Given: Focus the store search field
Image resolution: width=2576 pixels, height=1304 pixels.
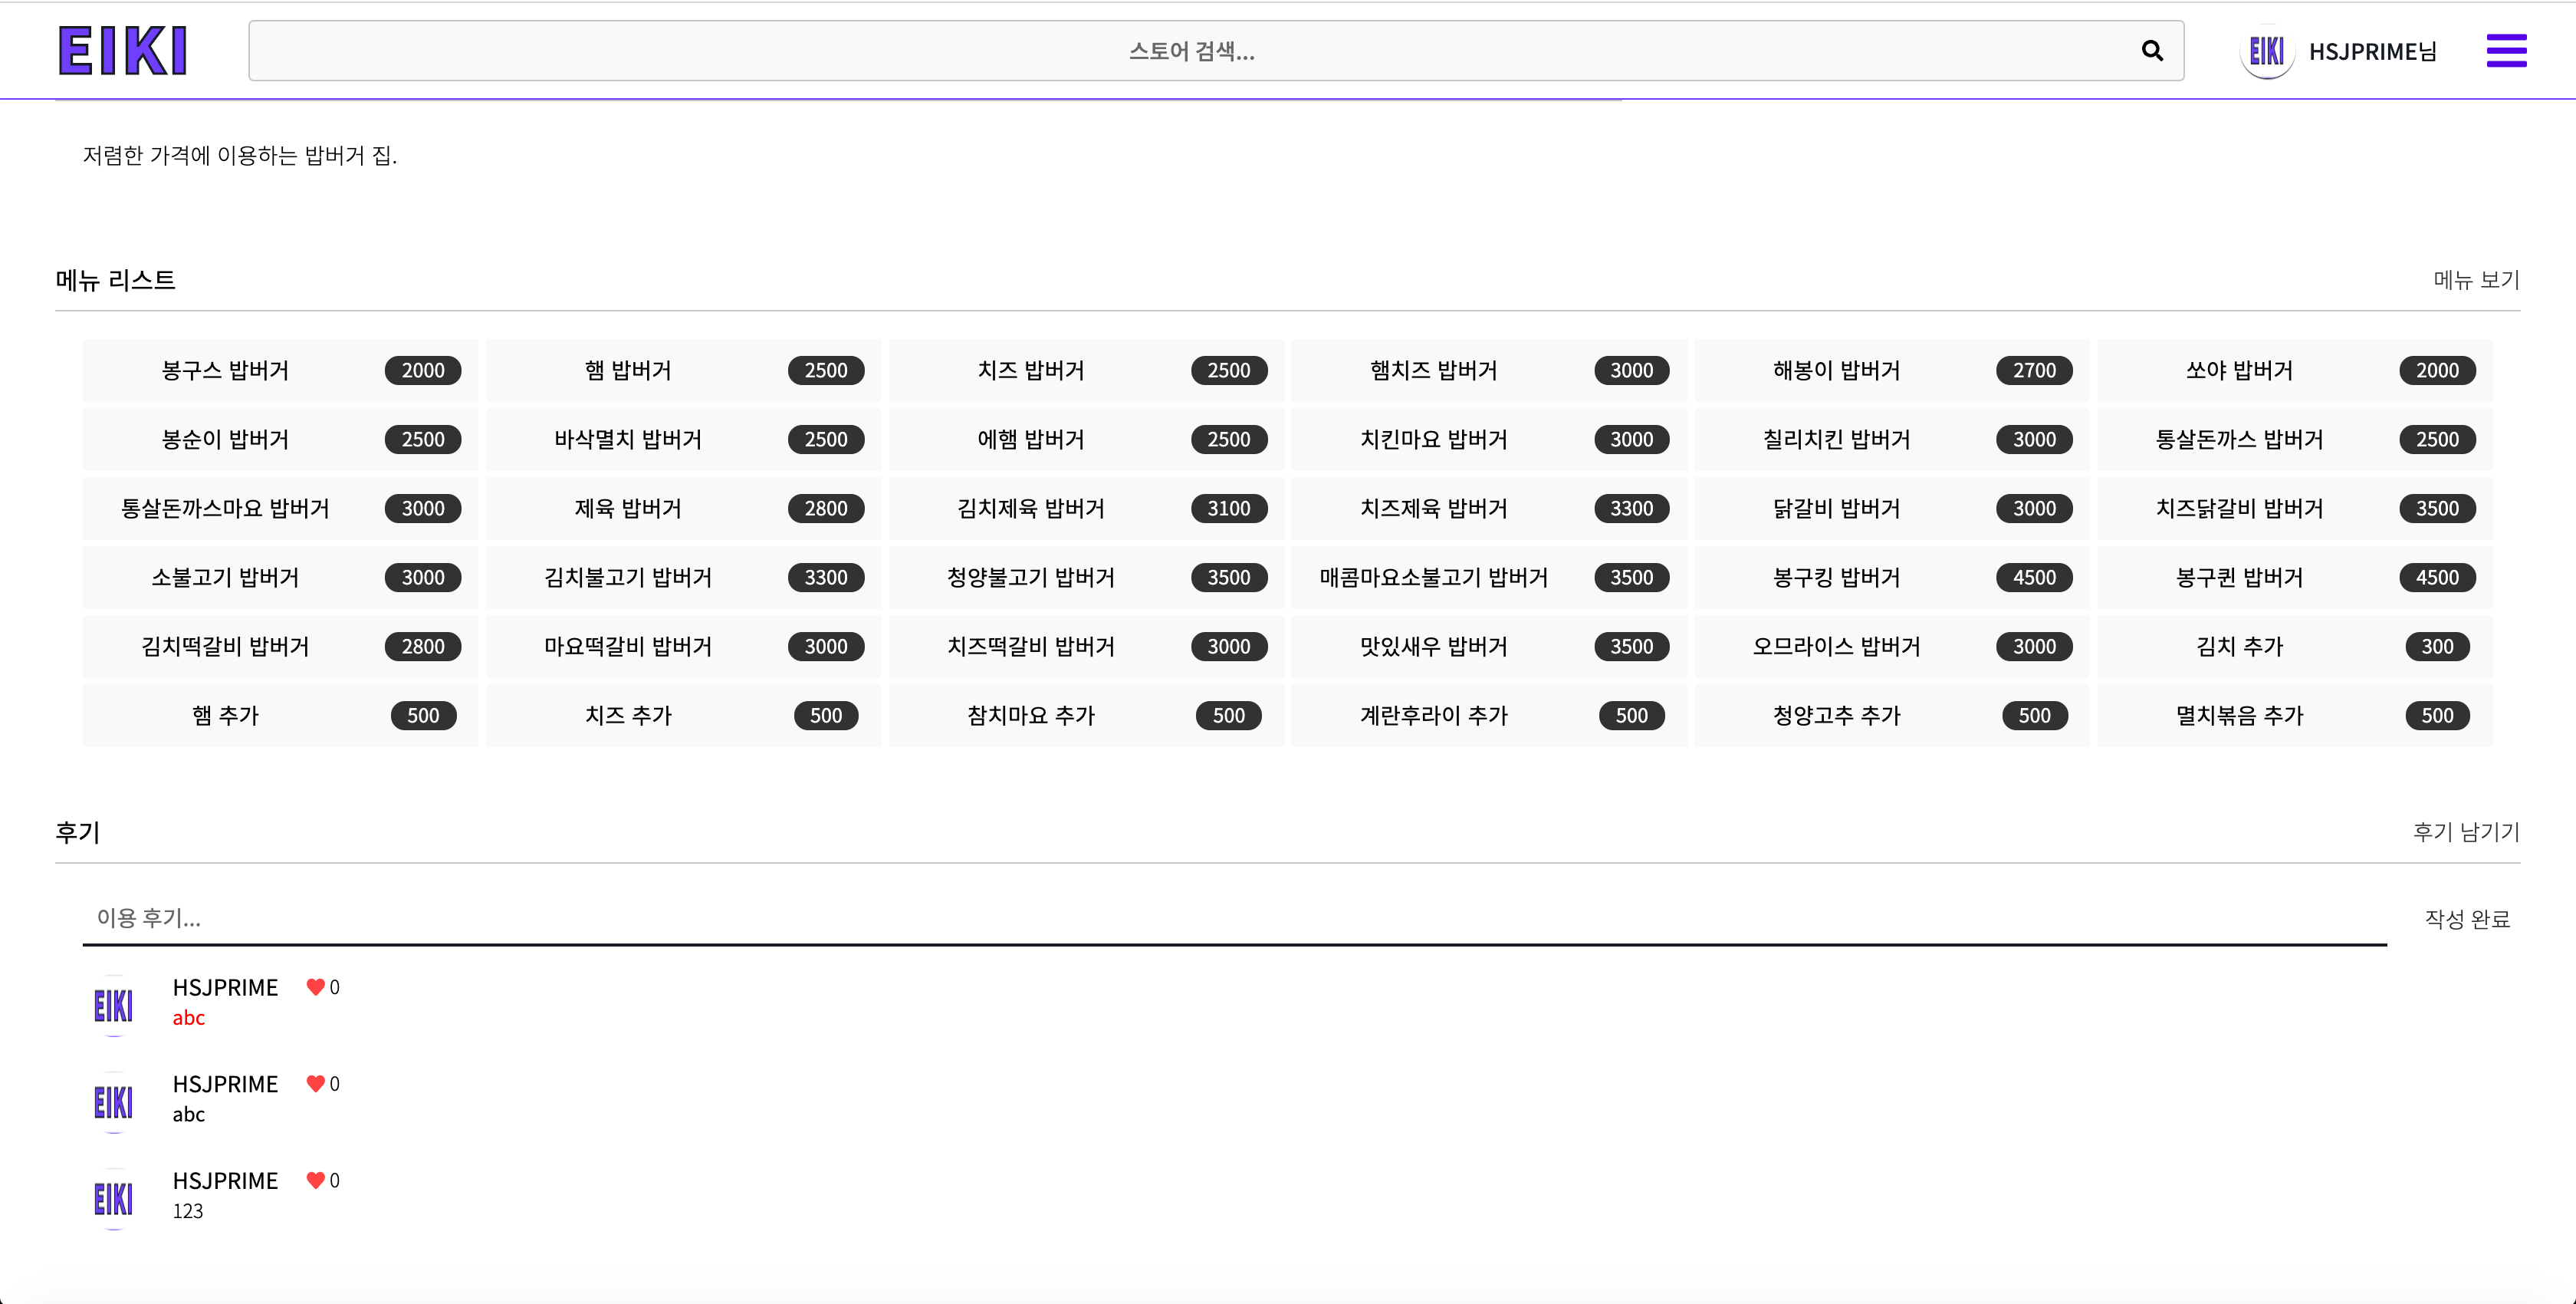Looking at the screenshot, I should tap(1190, 51).
